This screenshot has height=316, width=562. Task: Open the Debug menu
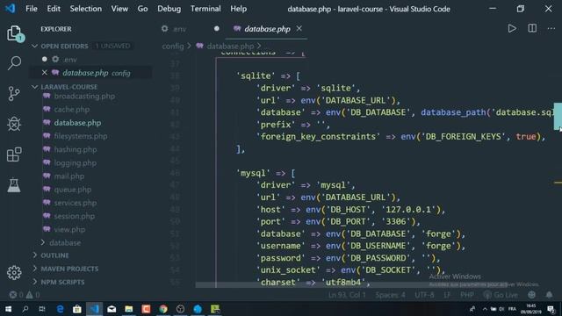pos(169,9)
